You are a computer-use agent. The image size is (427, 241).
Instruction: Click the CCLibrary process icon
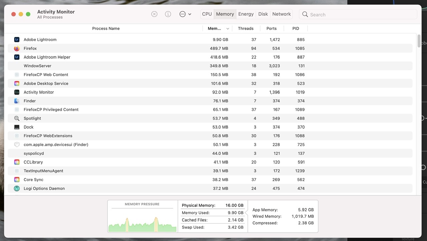[17, 162]
